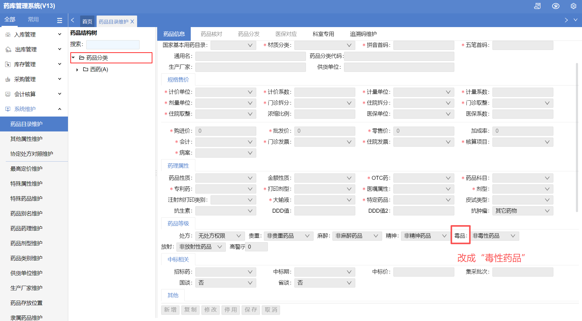Collapse the 药品分类 tree node
The width and height of the screenshot is (582, 321).
[73, 58]
